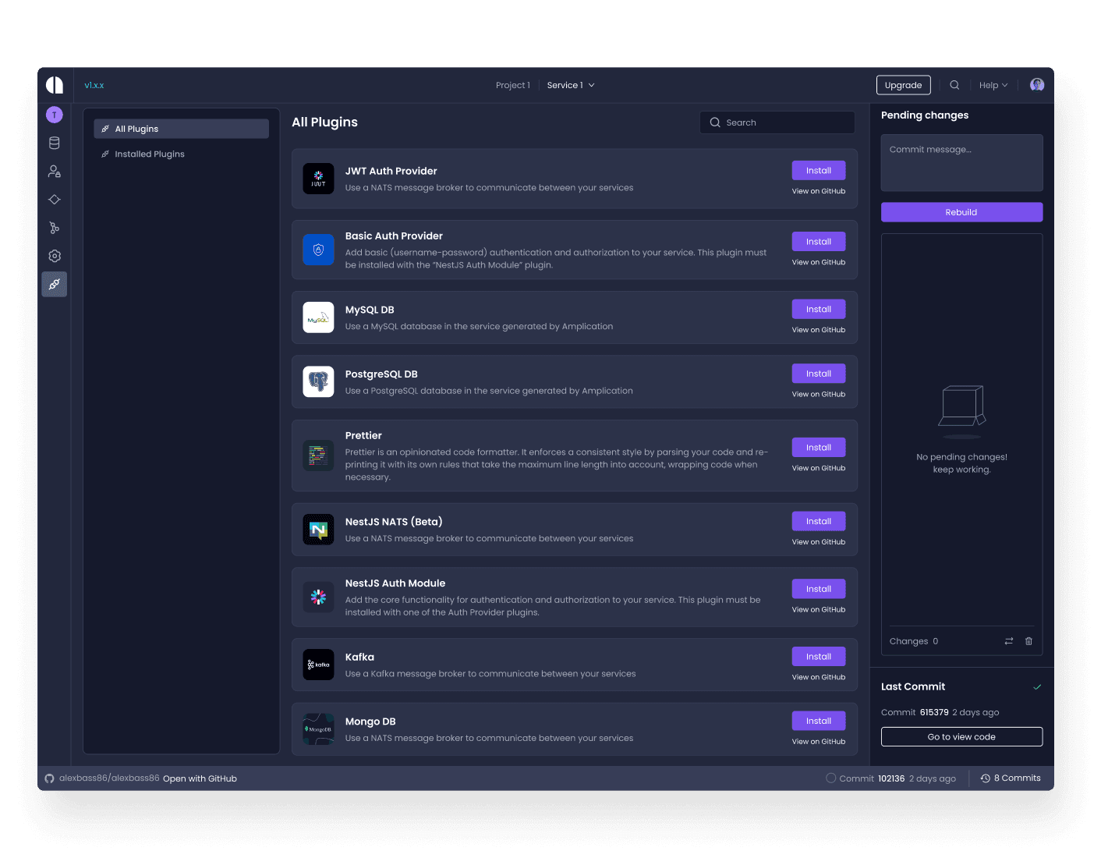Viewport: 1101px width, 858px height.
Task: Install the PostgreSQL DB plugin
Action: [819, 374]
